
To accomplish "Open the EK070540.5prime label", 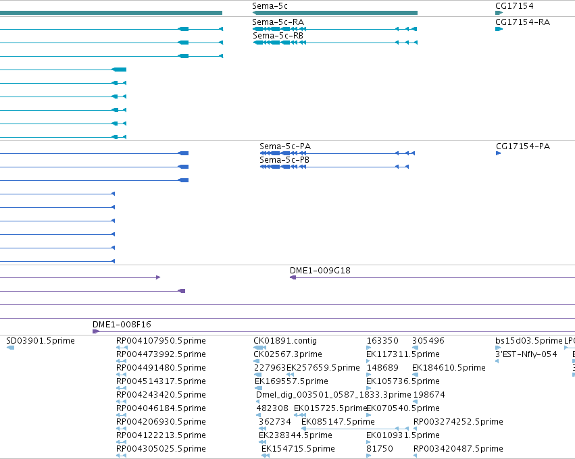I will (x=403, y=408).
